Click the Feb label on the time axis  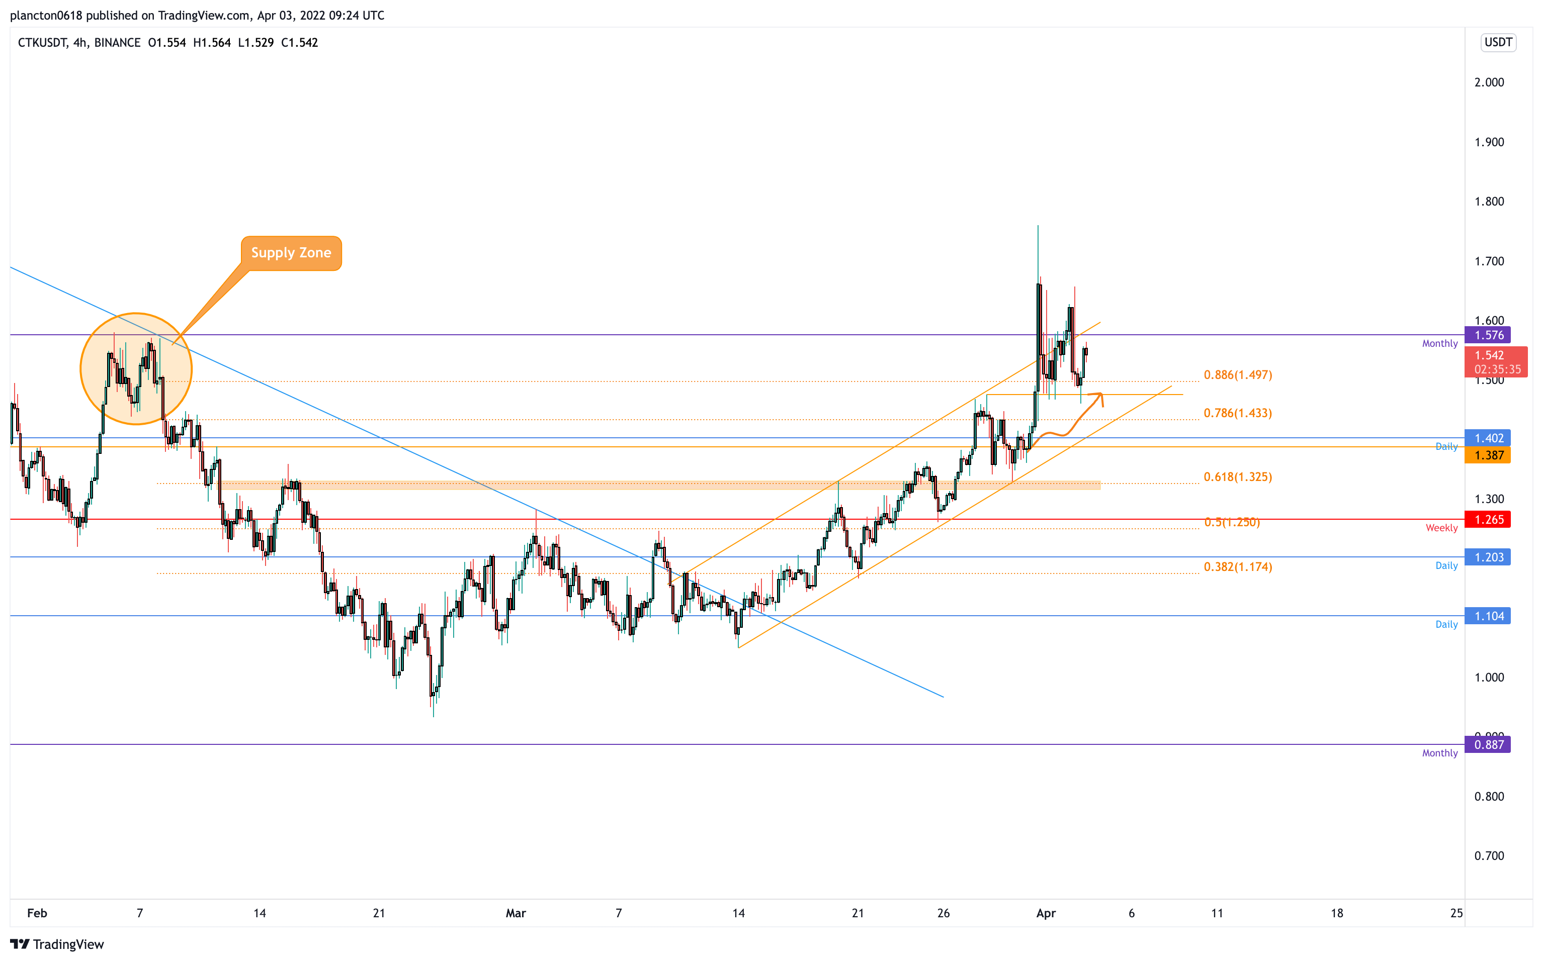tap(37, 913)
